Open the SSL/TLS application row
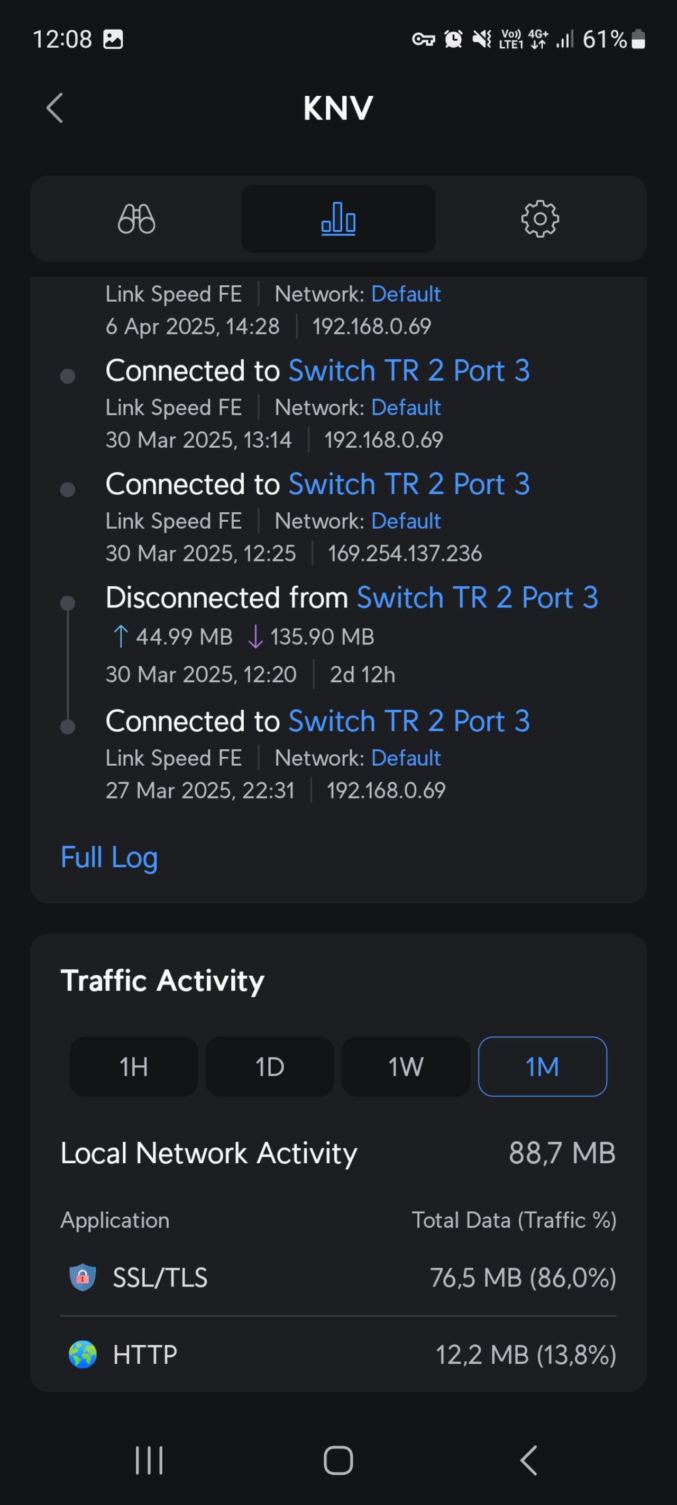 tap(338, 1277)
